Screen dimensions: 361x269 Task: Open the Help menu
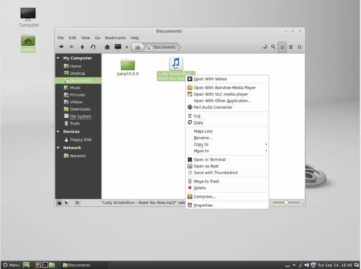(x=135, y=38)
